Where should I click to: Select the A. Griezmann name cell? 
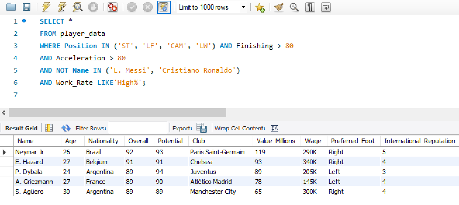coord(37,182)
